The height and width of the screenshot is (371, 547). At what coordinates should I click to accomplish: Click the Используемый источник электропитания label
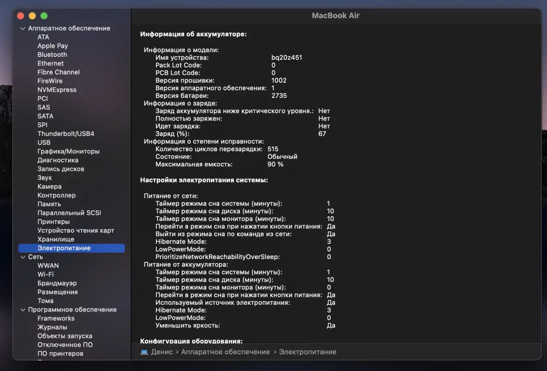pos(223,303)
